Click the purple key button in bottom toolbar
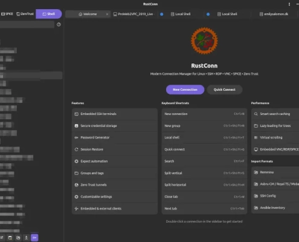Screen dimensions: 299x242 [34, 238]
